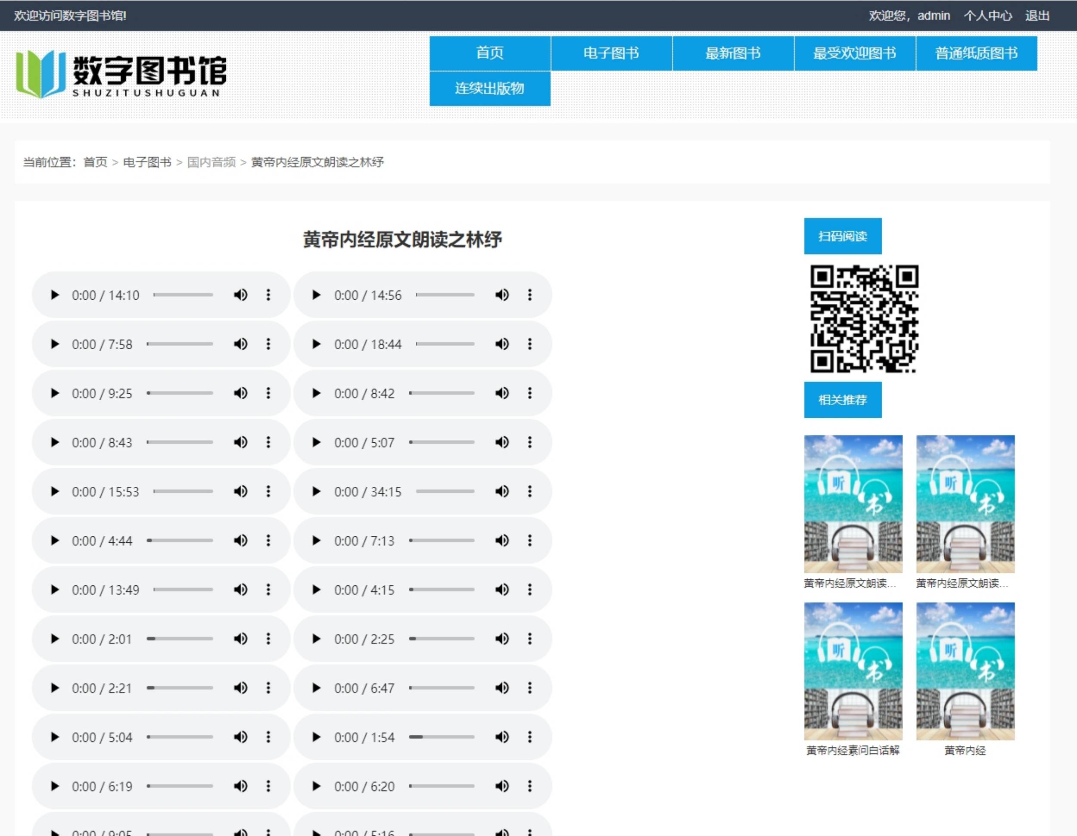Click 个人中心 link in top bar

pyautogui.click(x=987, y=16)
